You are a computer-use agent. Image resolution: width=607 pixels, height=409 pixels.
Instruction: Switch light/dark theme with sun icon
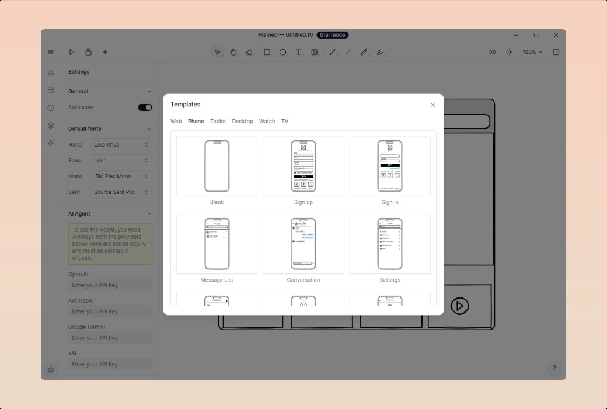pos(509,52)
